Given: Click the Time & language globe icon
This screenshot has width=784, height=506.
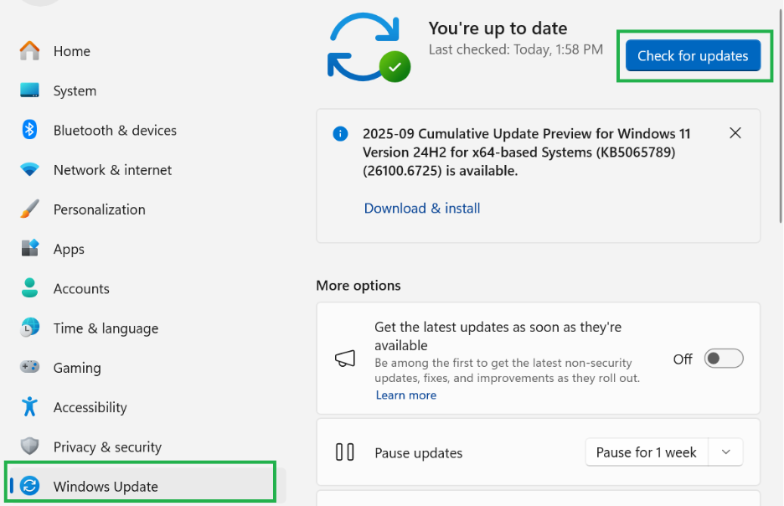Looking at the screenshot, I should pos(29,328).
